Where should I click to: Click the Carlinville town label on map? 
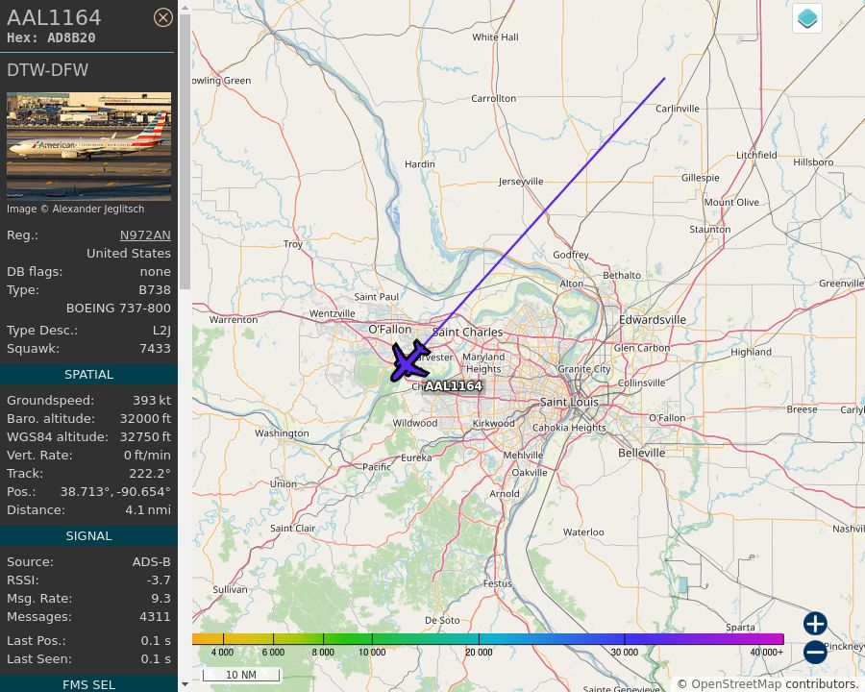click(x=678, y=109)
